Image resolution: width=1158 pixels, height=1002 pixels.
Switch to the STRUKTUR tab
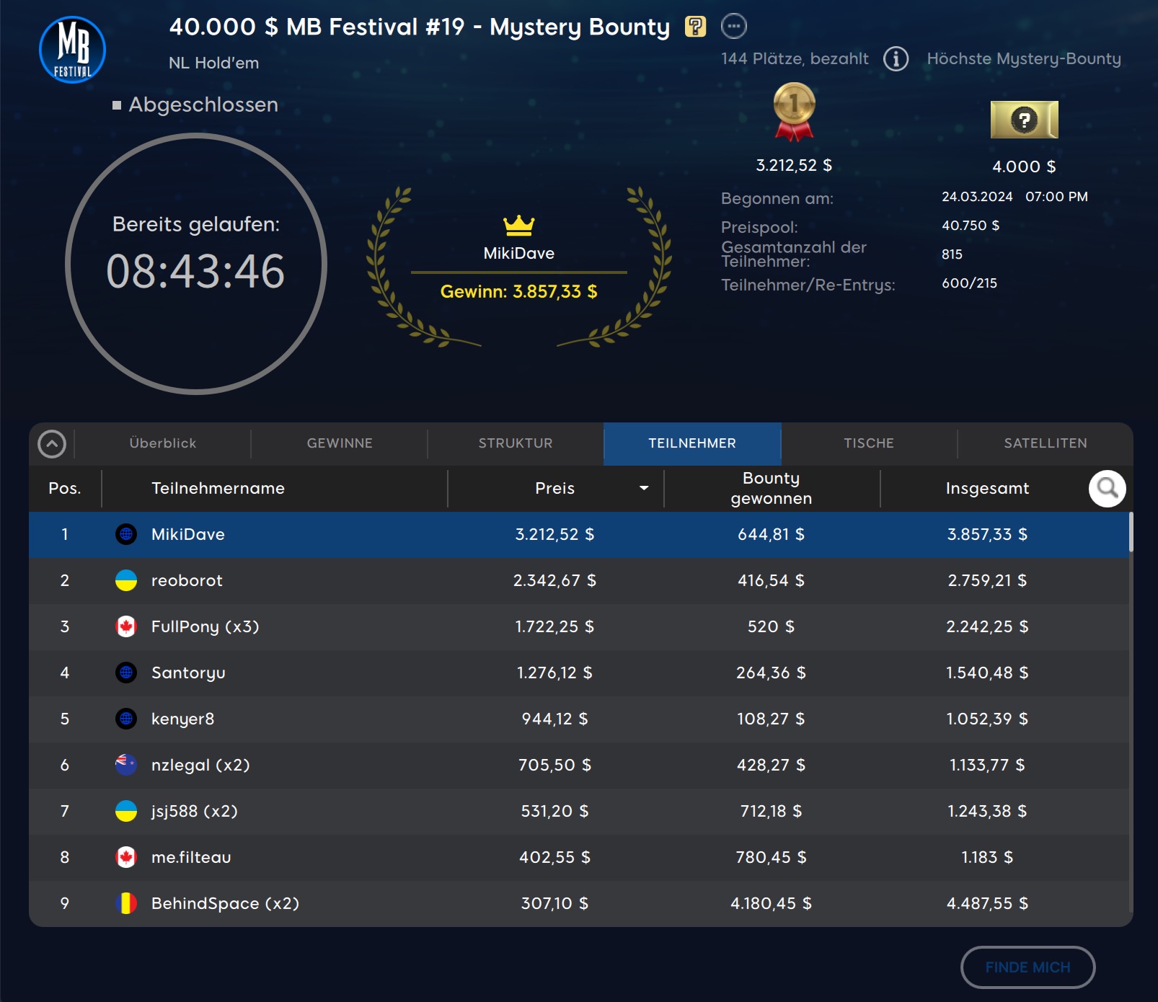tap(516, 443)
